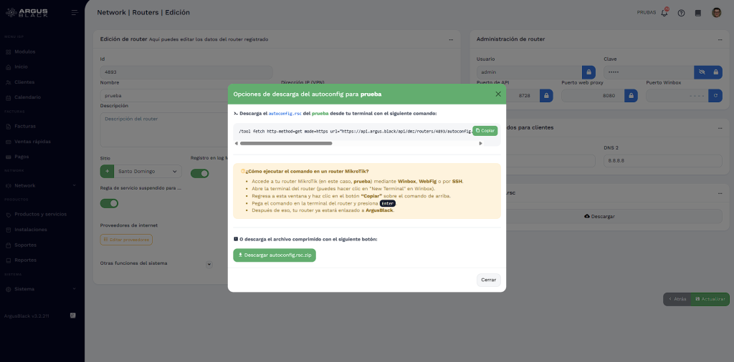The image size is (734, 362).
Task: Click lock icon beside Puerto web proxy
Action: click(x=631, y=96)
